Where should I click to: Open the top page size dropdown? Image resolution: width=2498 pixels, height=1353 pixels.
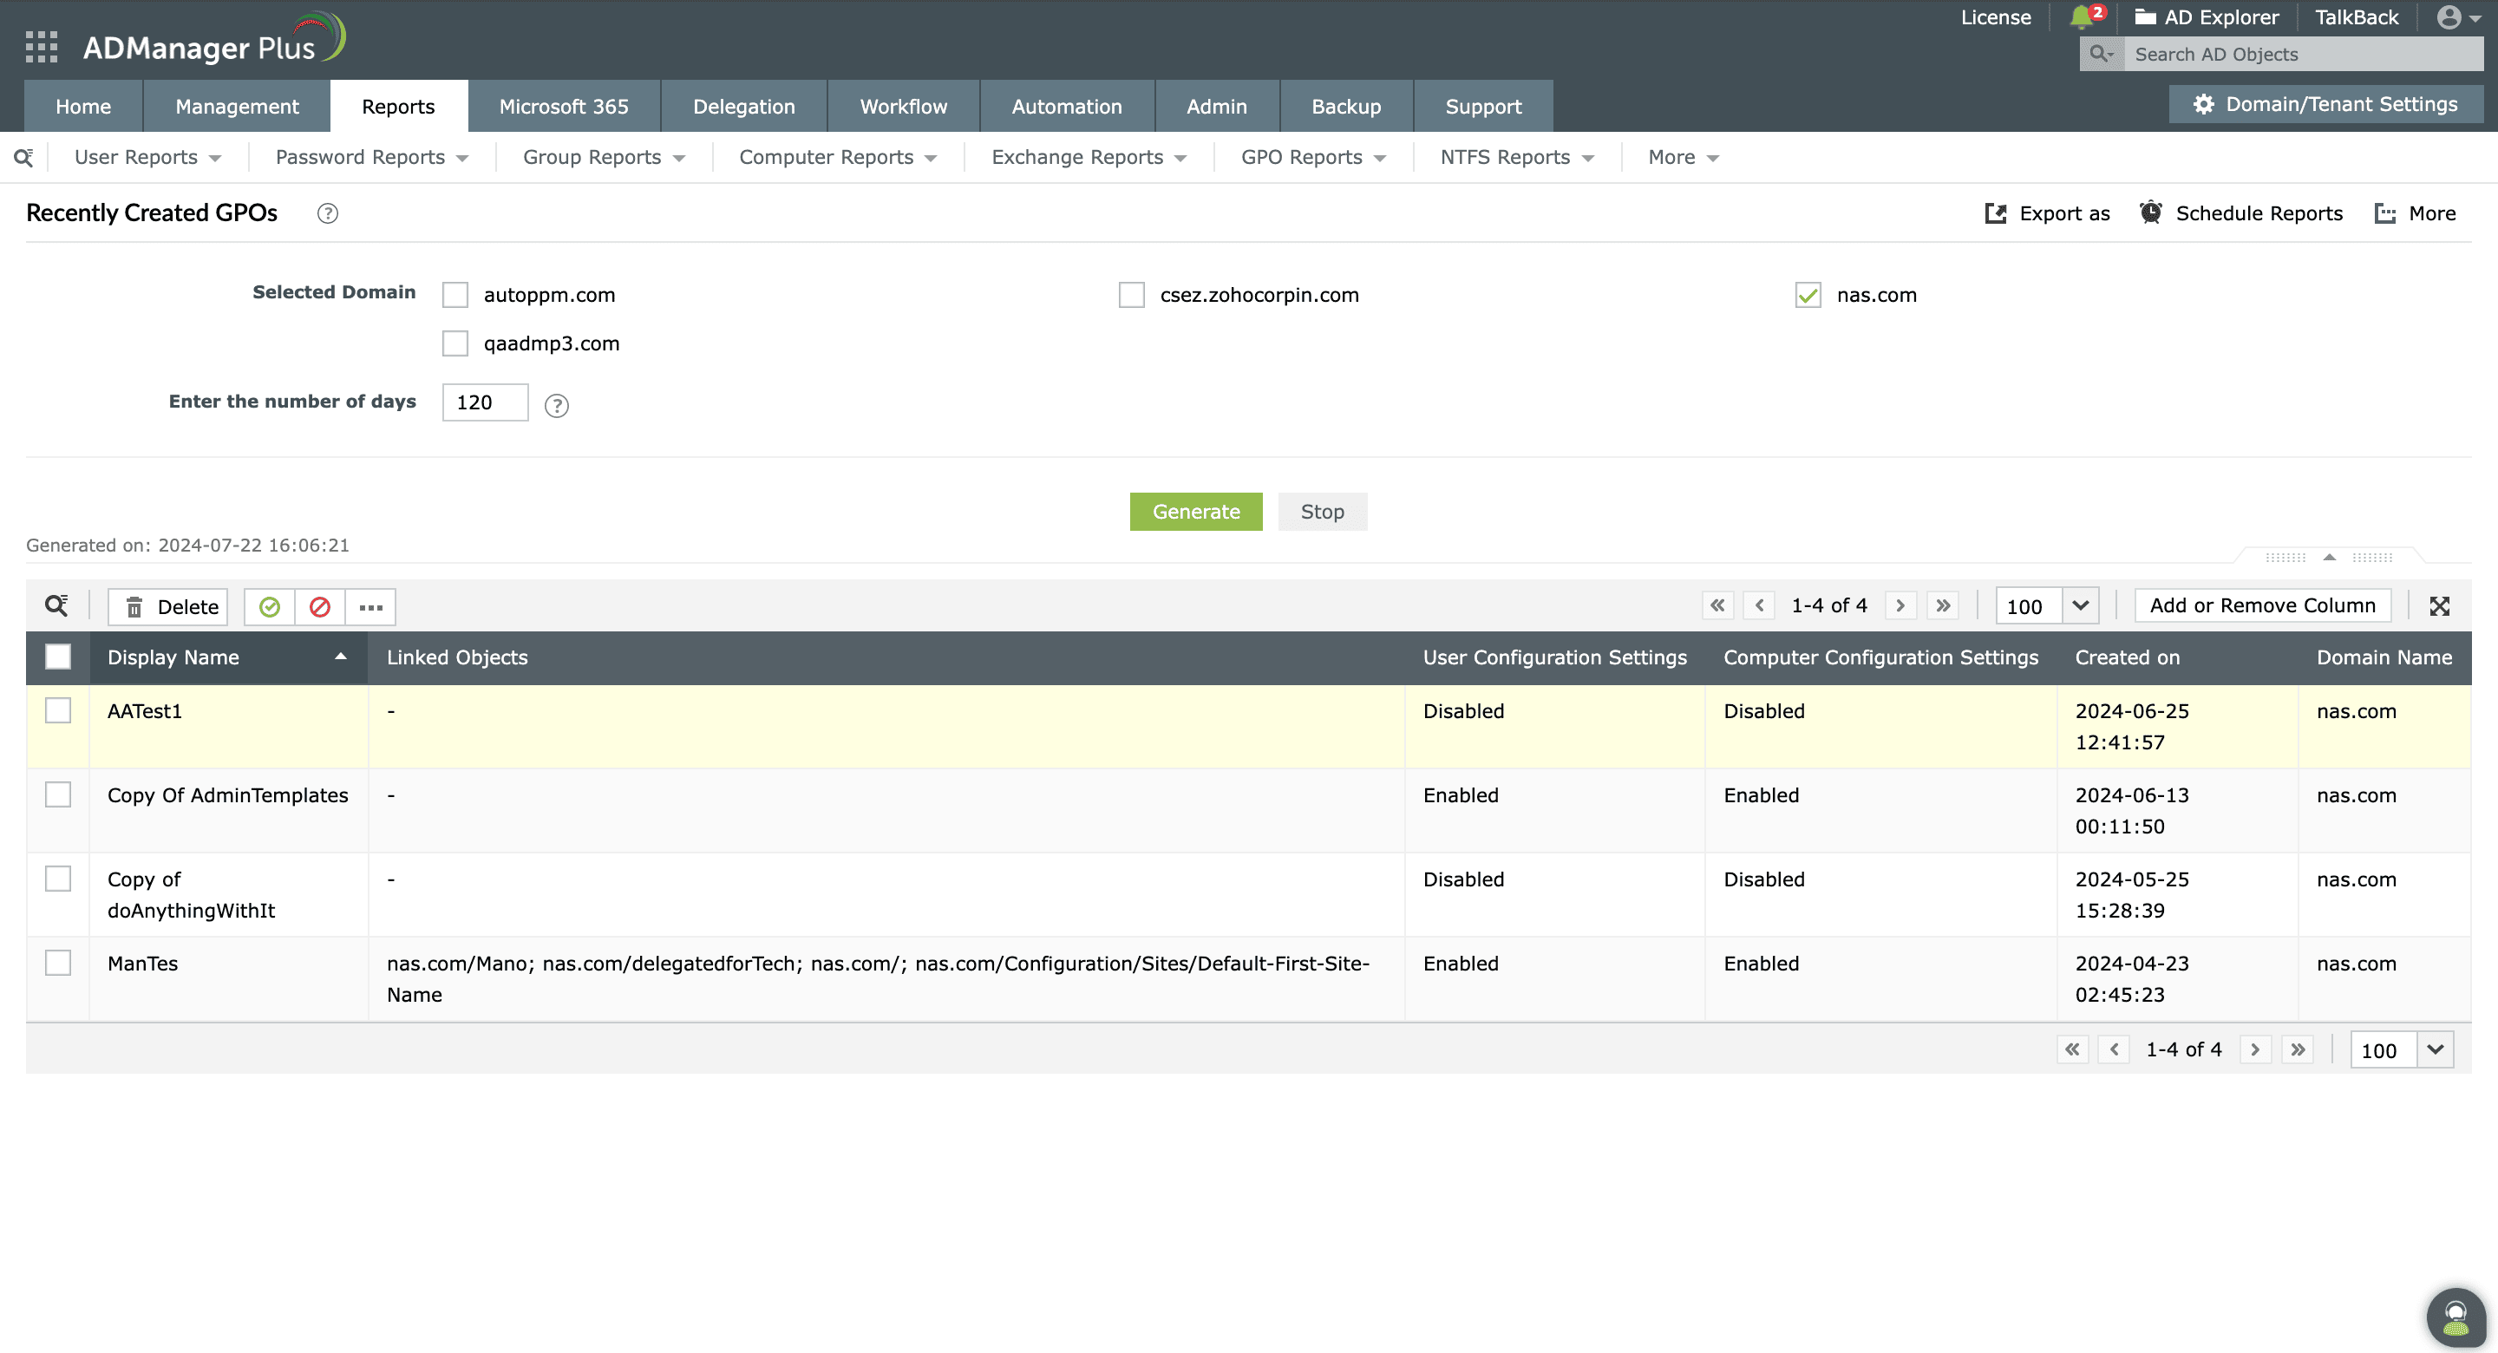2079,605
